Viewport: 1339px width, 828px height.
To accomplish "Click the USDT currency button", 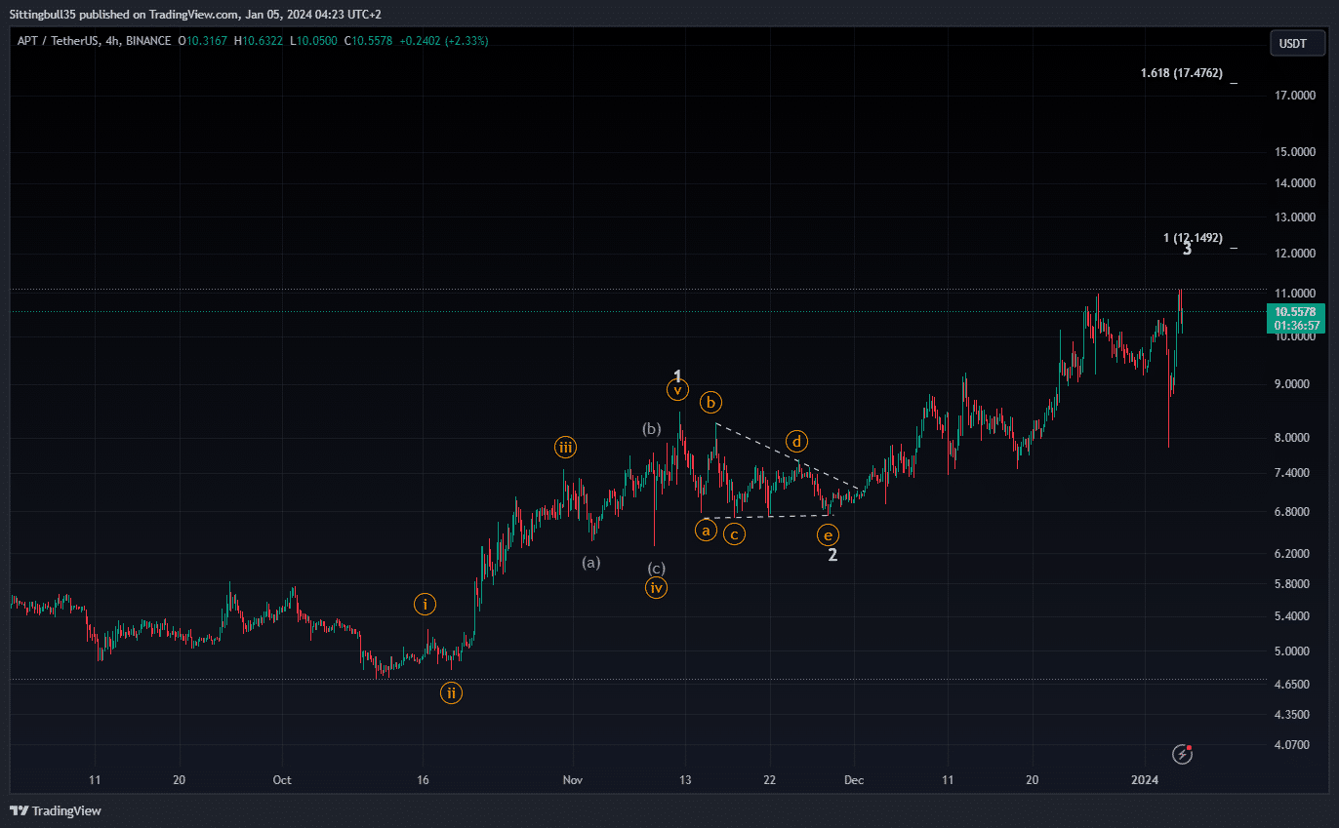I will pos(1298,43).
